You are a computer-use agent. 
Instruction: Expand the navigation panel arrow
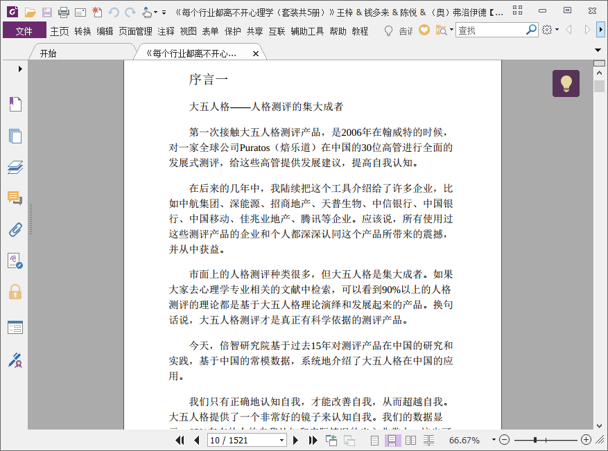coord(20,69)
